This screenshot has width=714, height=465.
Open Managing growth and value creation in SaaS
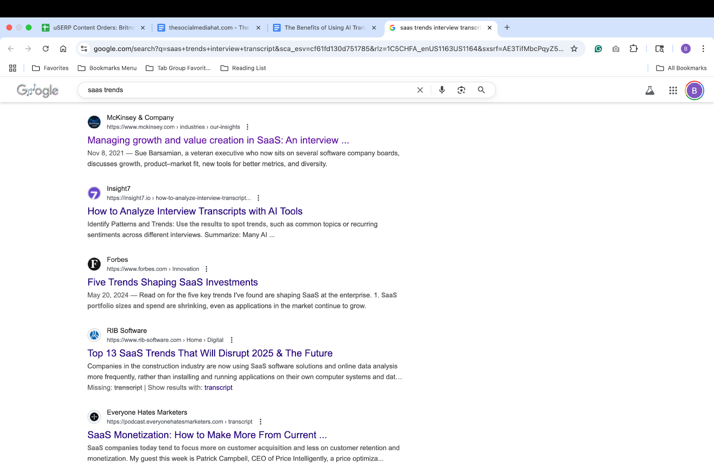coord(218,140)
